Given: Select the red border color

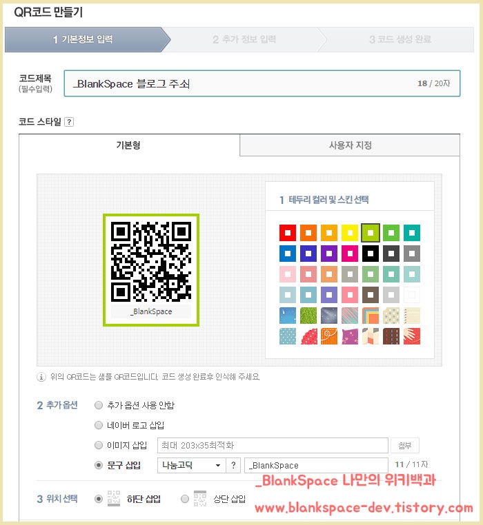Looking at the screenshot, I should (x=288, y=233).
